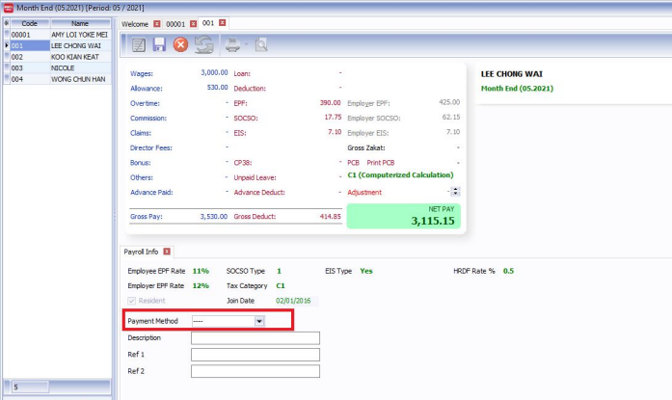The width and height of the screenshot is (672, 400).
Task: Sort employee list by Name column header
Action: [79, 22]
